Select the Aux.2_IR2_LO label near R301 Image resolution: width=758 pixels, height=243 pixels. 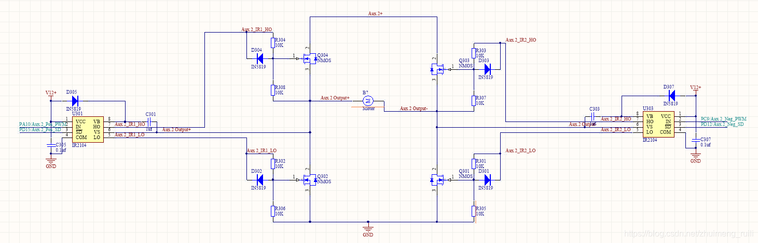click(520, 150)
